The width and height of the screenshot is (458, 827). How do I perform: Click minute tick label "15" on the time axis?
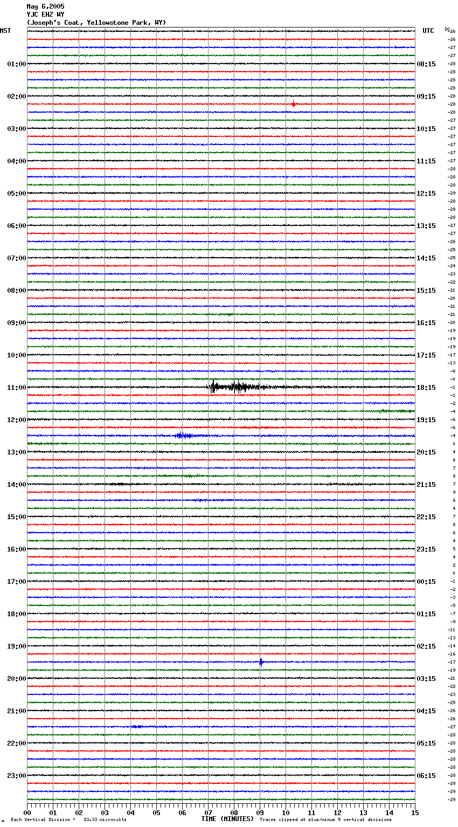[x=415, y=812]
